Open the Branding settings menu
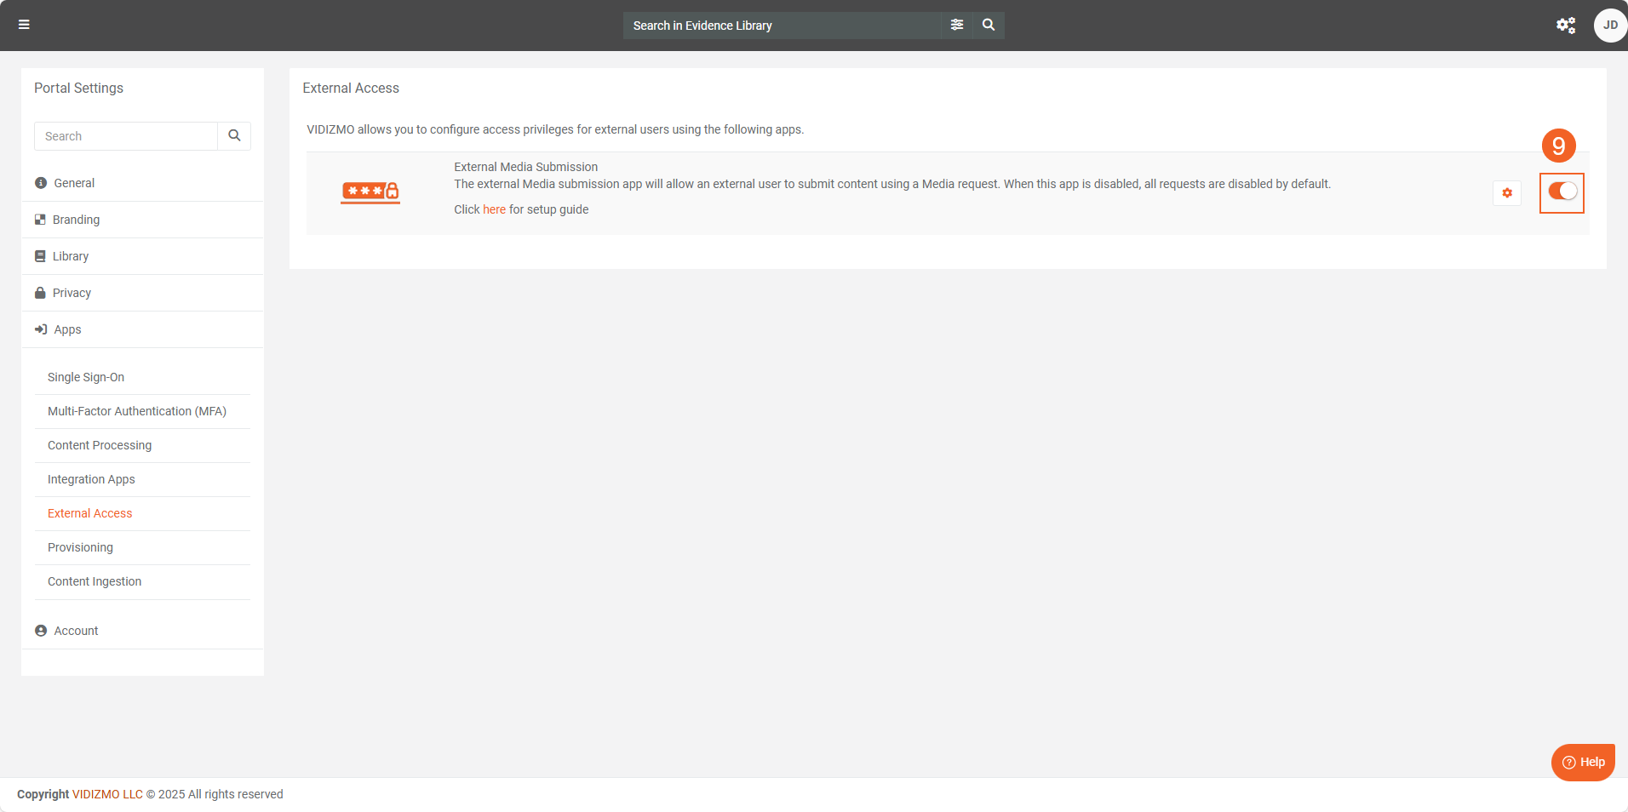Screen dimensions: 1628x812 coord(76,220)
